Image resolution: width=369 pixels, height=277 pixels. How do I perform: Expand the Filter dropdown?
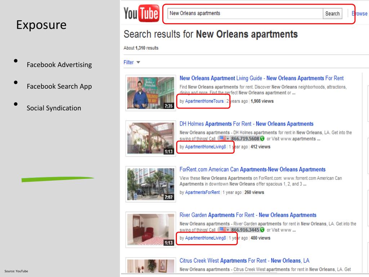tap(132, 62)
